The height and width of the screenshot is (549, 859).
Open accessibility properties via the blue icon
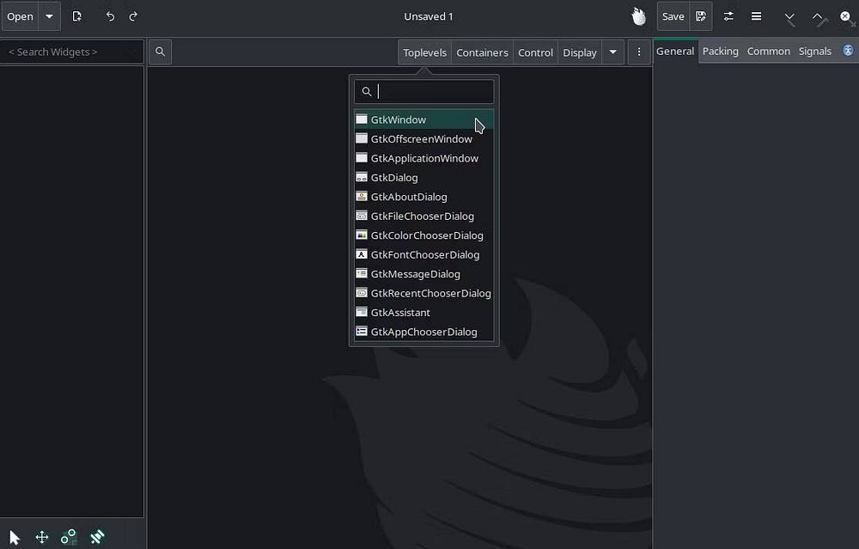click(x=849, y=51)
